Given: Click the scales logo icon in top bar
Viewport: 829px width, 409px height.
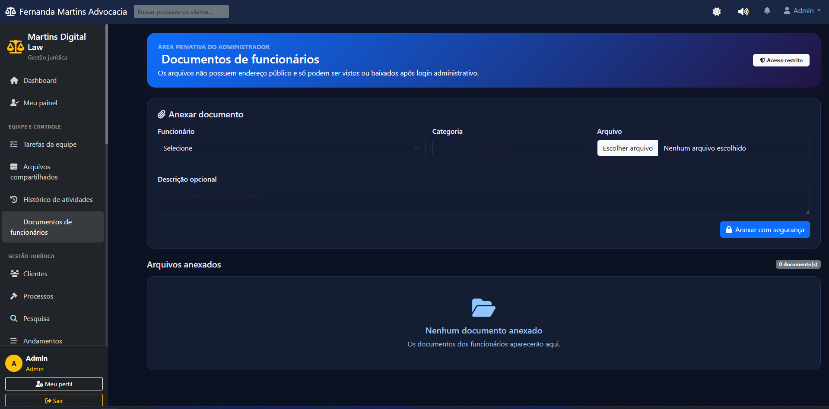Looking at the screenshot, I should tap(11, 12).
